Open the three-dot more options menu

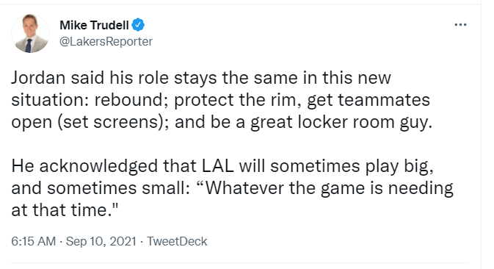click(460, 24)
